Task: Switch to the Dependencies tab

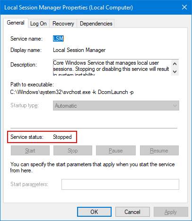Action: coord(96,24)
